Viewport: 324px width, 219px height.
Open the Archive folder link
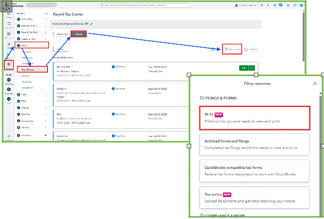point(250,49)
